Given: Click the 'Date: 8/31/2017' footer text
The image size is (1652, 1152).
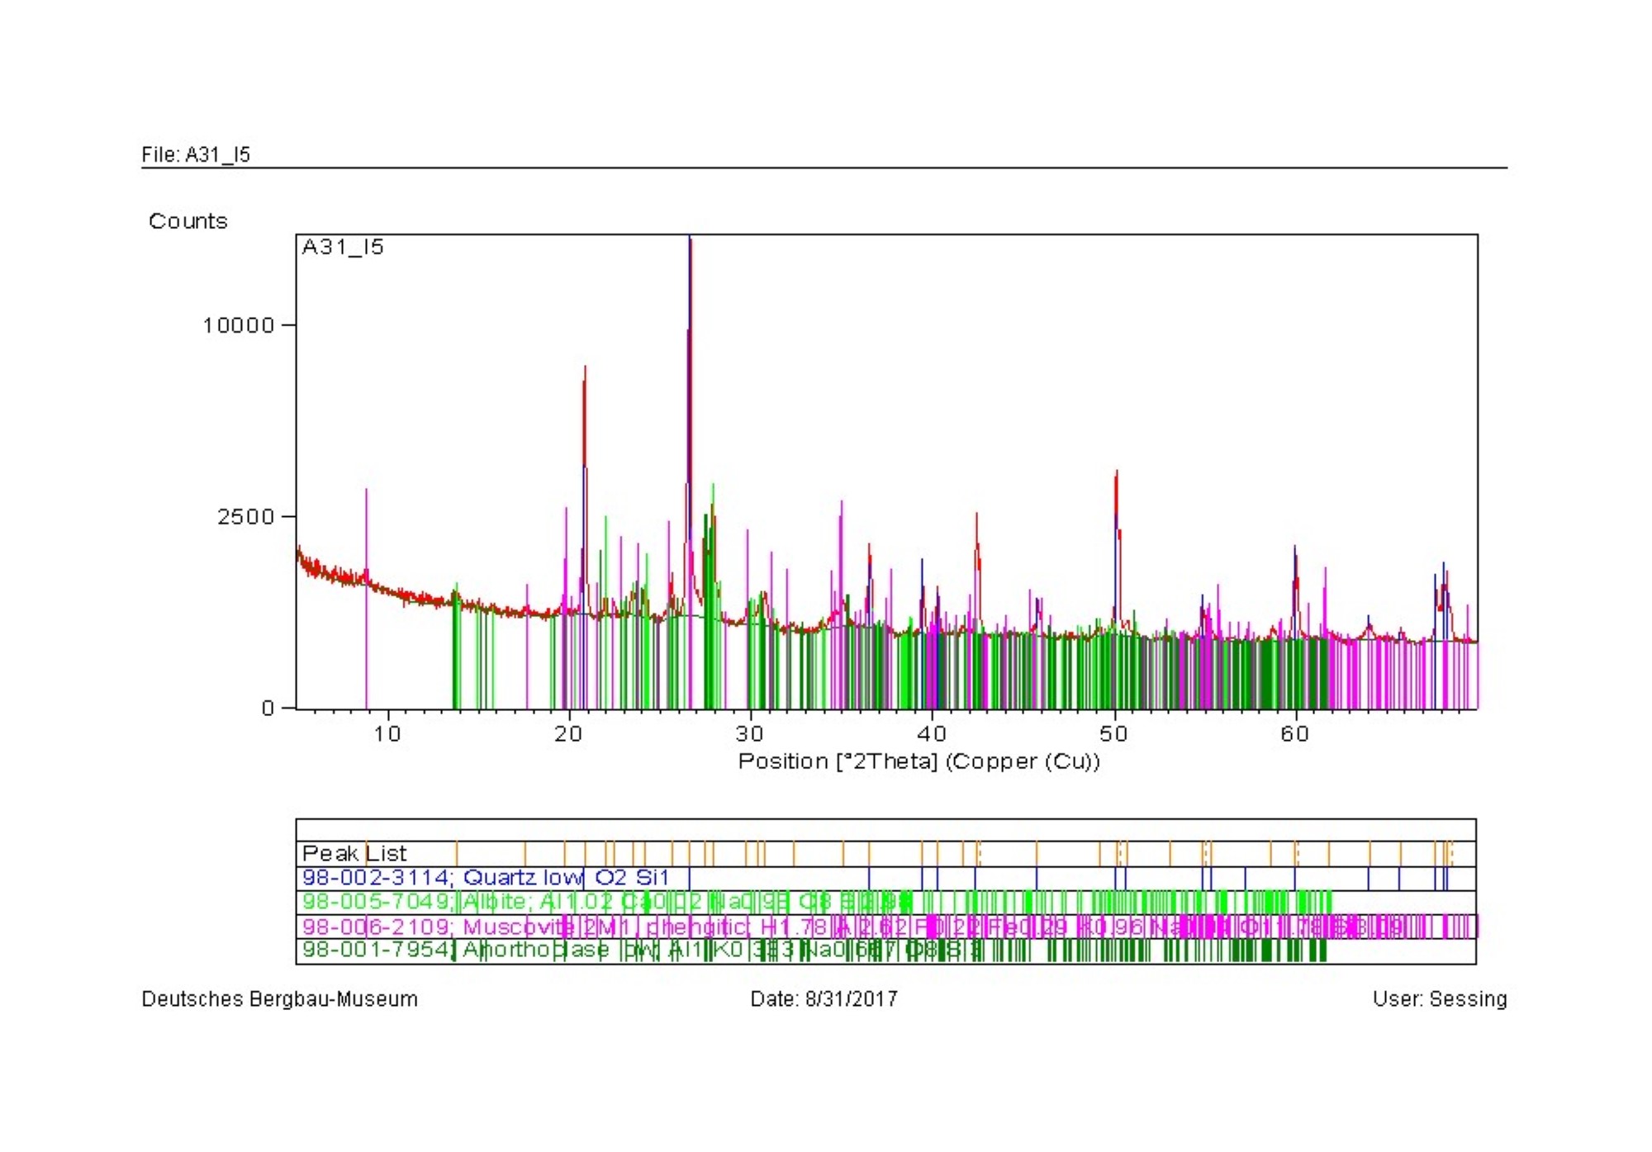Looking at the screenshot, I should 824,999.
